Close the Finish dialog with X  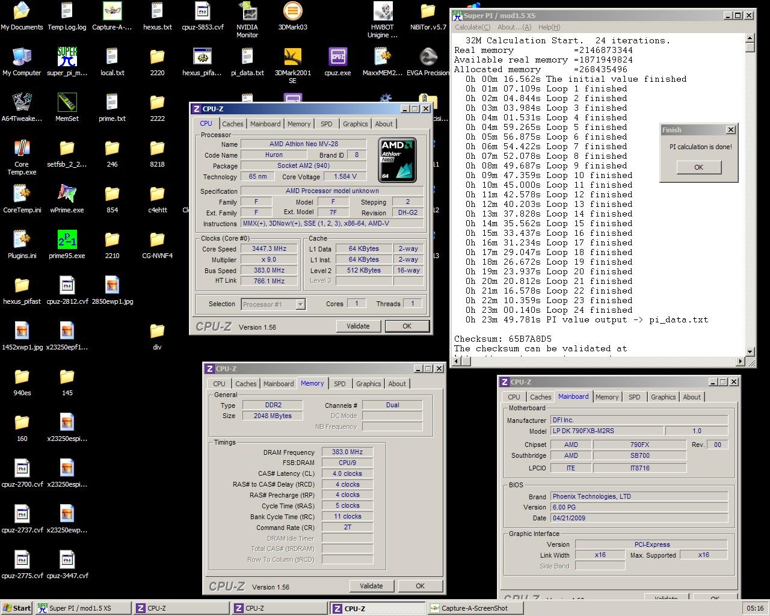(730, 130)
